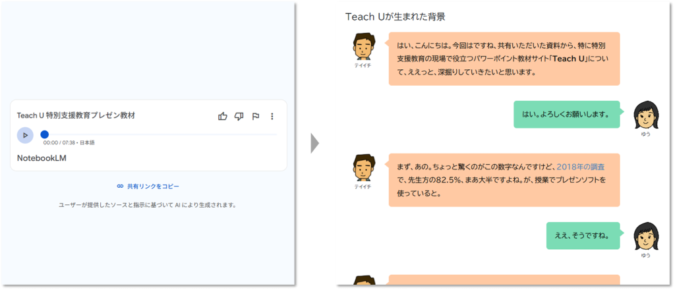Click the NotebookLM label
675x290 pixels.
(42, 158)
